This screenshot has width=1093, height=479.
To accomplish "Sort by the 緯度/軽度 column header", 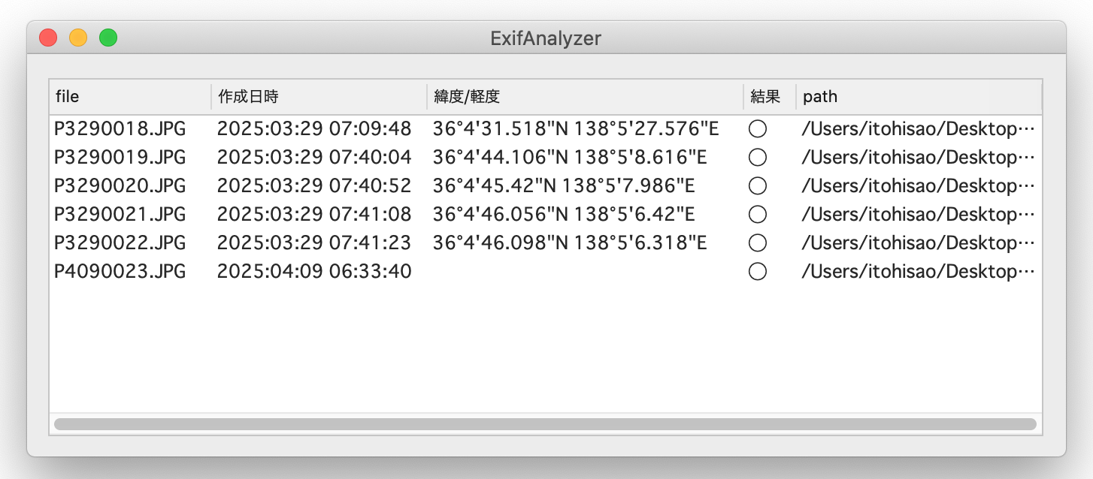I will click(x=585, y=97).
